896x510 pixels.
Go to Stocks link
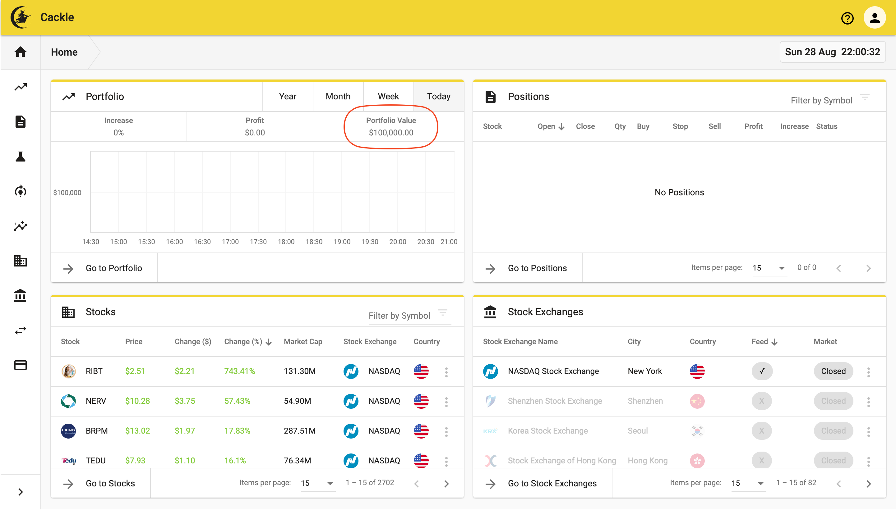(x=100, y=483)
